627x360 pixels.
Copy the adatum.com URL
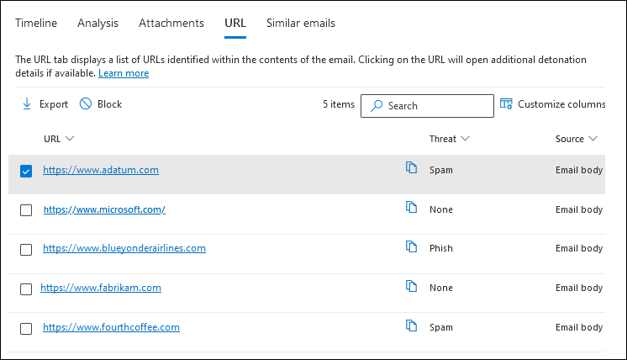click(412, 168)
